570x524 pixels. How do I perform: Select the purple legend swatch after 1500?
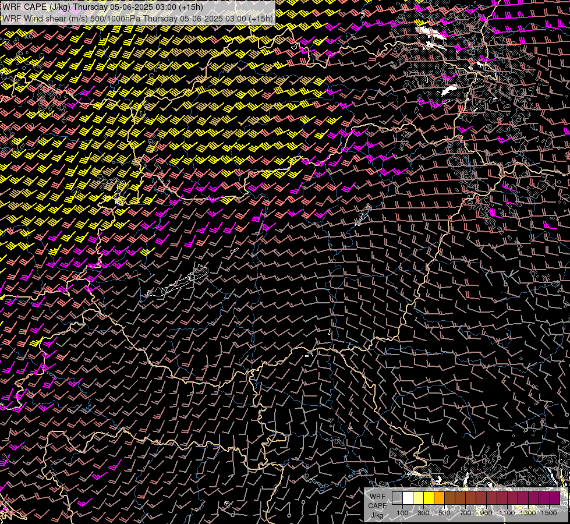point(555,498)
